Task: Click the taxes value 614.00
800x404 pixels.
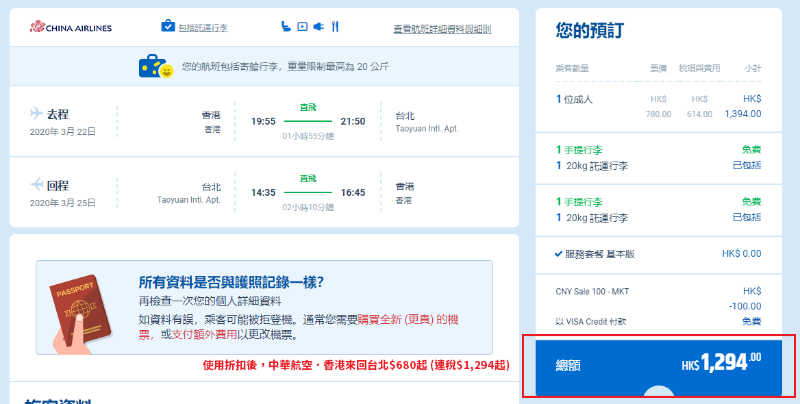Action: [699, 114]
